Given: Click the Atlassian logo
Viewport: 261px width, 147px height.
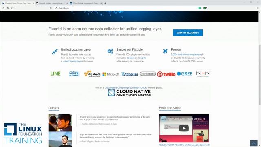Looking at the screenshot, I should coord(130,74).
